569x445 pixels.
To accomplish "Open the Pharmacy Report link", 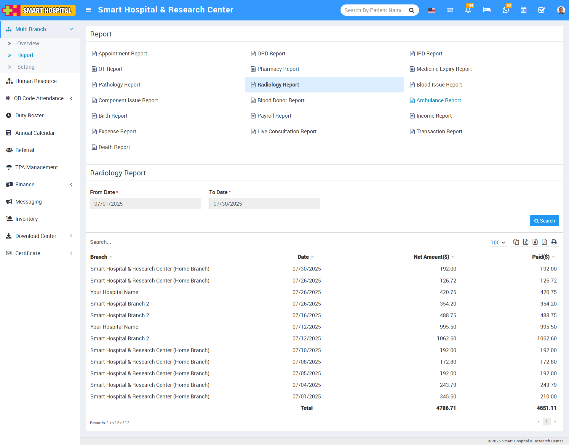I will click(x=275, y=69).
